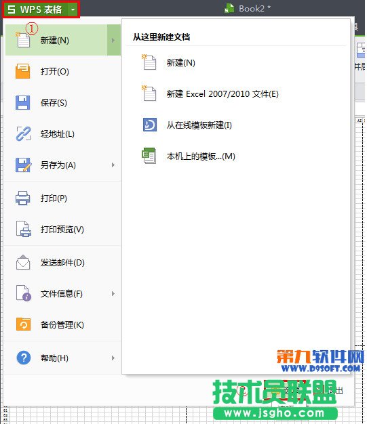Image resolution: width=367 pixels, height=424 pixels.
Task: Select 新建 Excel 2007/2010 文件(E) entry
Action: tap(223, 94)
